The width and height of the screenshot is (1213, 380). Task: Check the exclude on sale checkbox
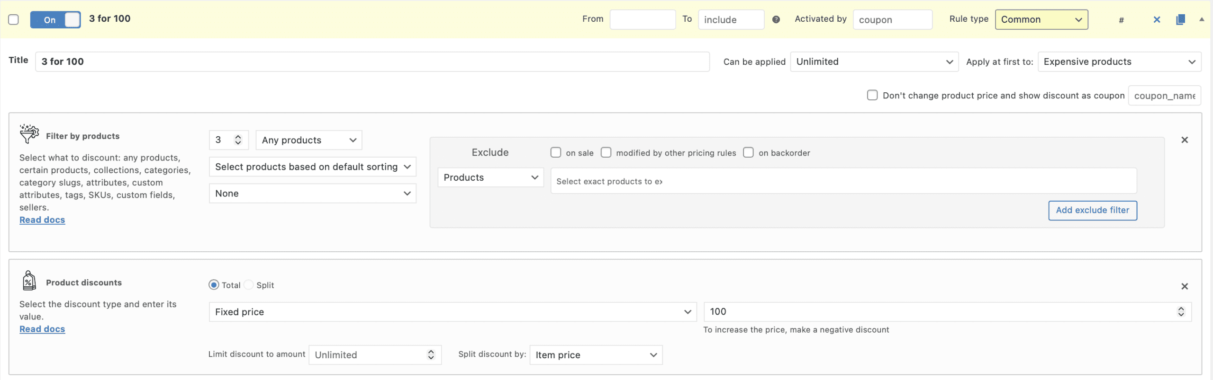pos(556,152)
